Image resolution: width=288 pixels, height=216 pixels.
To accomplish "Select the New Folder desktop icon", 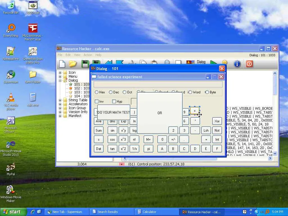I will [x=33, y=77].
